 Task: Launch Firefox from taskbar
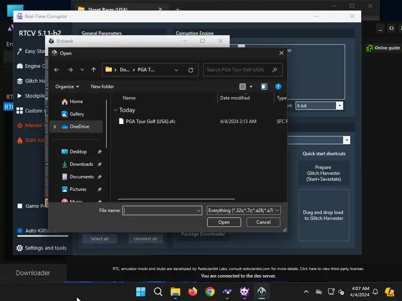pos(192,292)
